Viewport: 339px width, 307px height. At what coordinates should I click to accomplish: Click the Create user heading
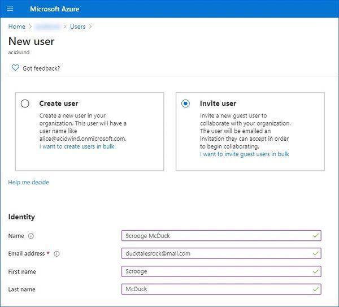click(59, 103)
